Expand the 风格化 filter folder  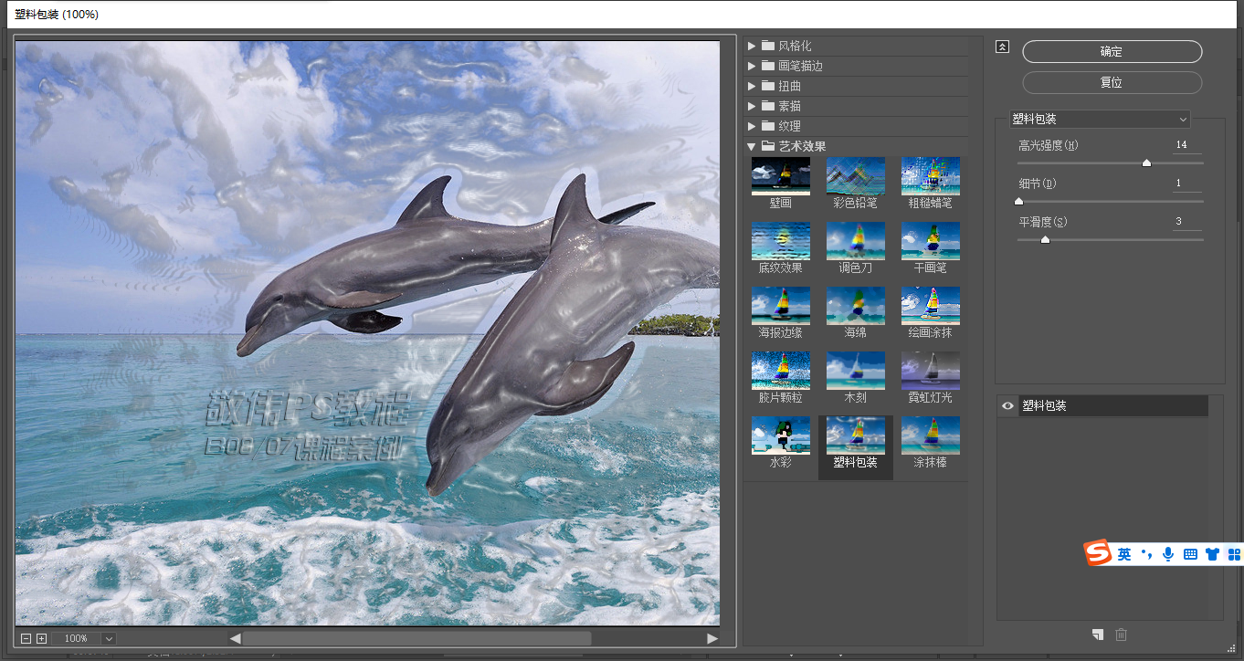coord(752,46)
